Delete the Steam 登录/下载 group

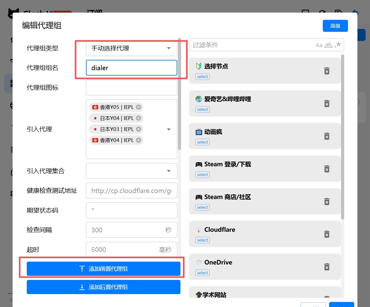[327, 169]
